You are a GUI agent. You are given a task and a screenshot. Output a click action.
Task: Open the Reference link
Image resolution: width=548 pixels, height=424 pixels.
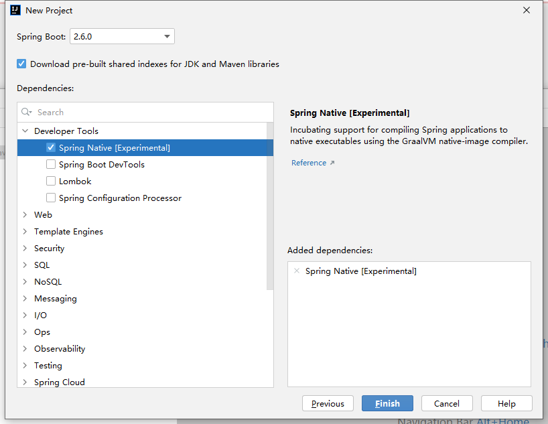point(309,163)
